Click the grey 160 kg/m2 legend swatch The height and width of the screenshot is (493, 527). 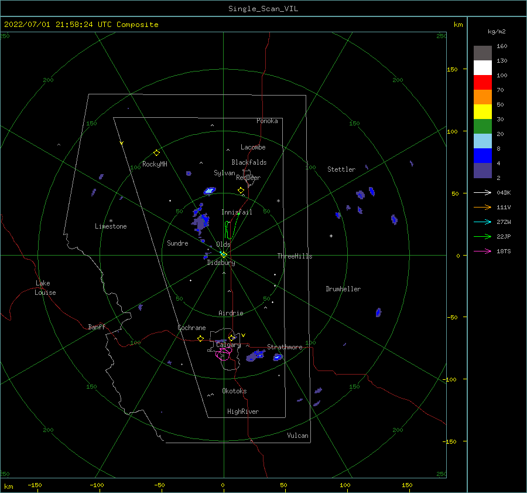(x=482, y=53)
